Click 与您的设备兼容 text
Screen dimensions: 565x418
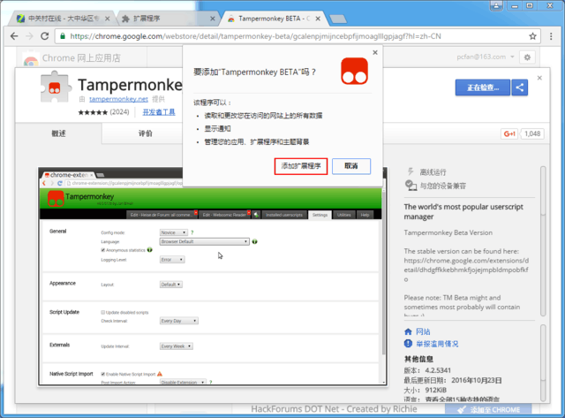443,186
